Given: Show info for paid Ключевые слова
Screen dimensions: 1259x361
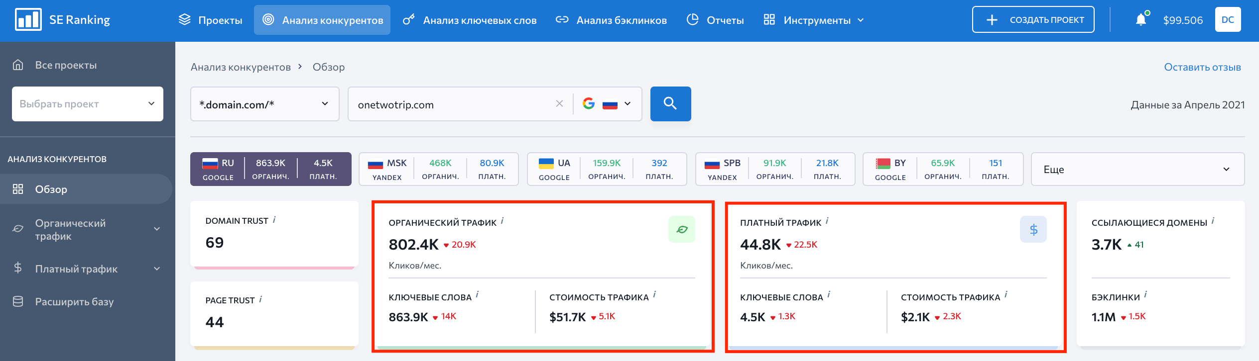Looking at the screenshot, I should click(x=829, y=295).
